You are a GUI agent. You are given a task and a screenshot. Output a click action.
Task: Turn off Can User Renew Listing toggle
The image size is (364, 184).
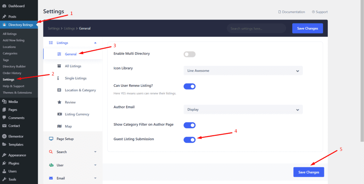coord(189,86)
